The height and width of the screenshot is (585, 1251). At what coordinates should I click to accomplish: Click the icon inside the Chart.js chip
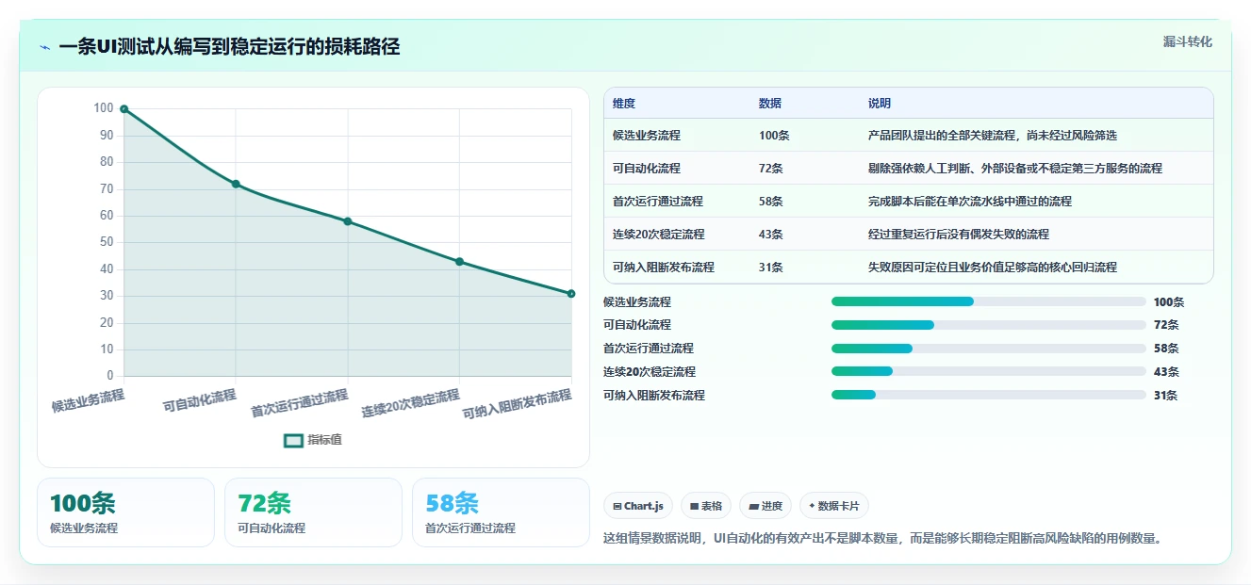[x=617, y=506]
